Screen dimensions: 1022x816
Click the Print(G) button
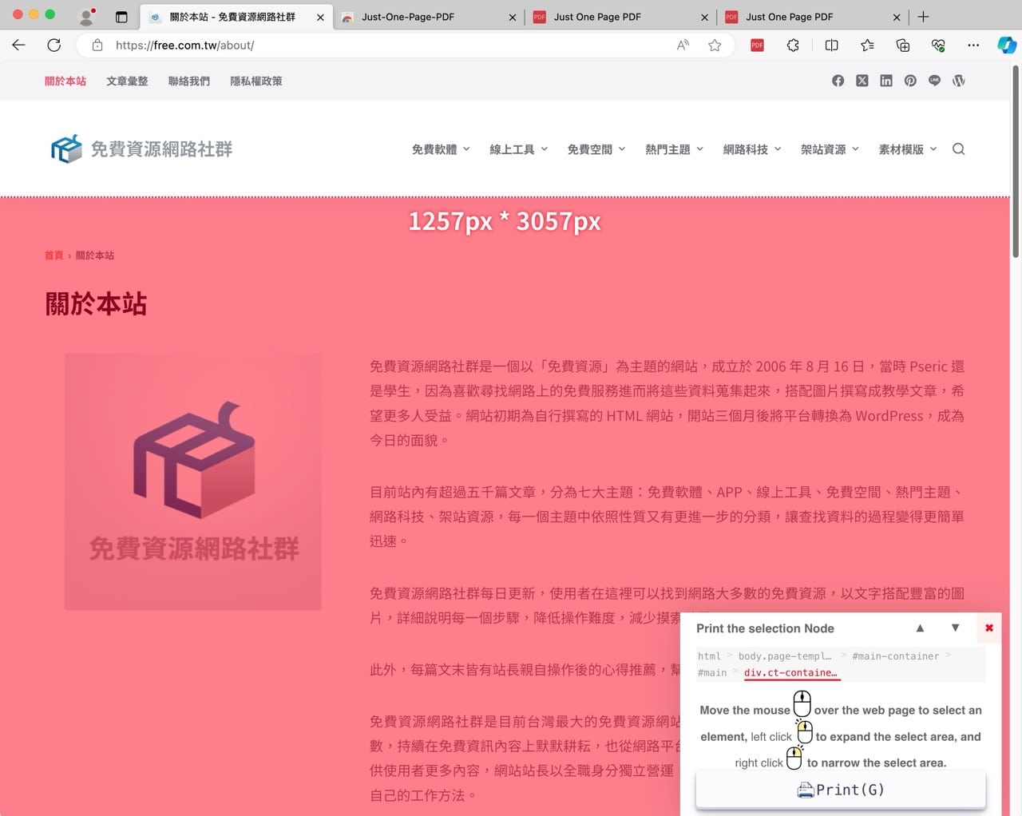pos(841,790)
